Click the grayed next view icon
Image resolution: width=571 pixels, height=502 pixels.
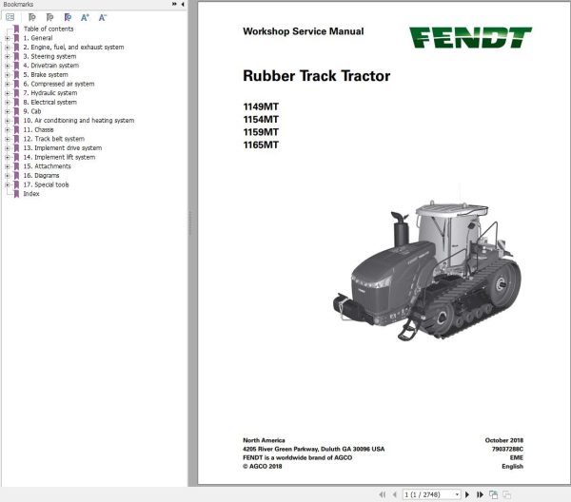click(507, 494)
